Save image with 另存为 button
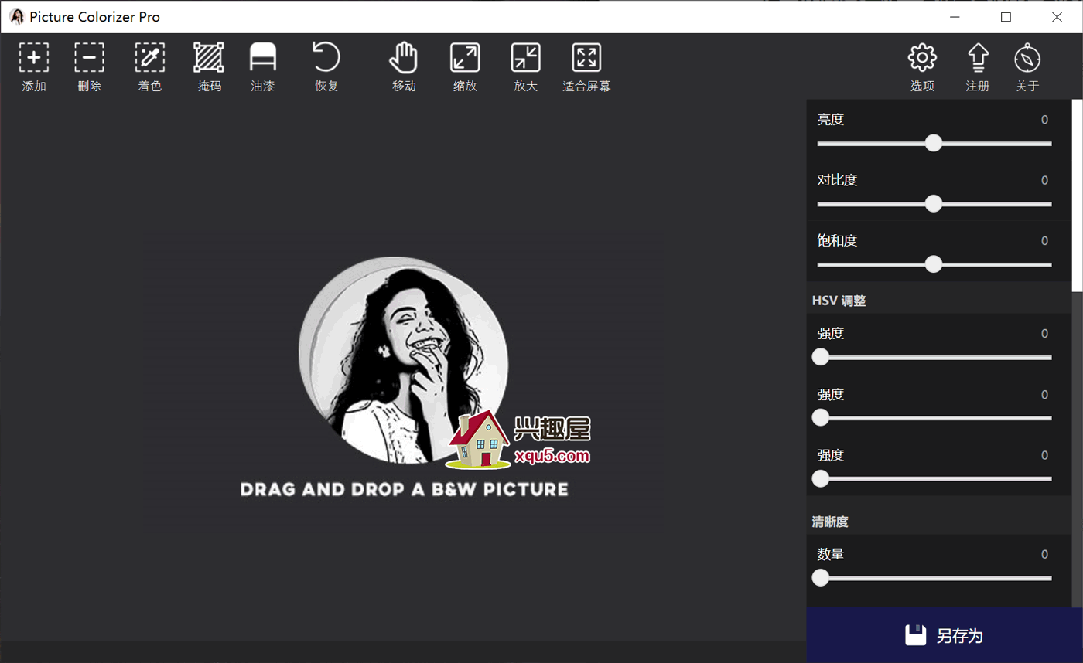The width and height of the screenshot is (1083, 663). (945, 635)
